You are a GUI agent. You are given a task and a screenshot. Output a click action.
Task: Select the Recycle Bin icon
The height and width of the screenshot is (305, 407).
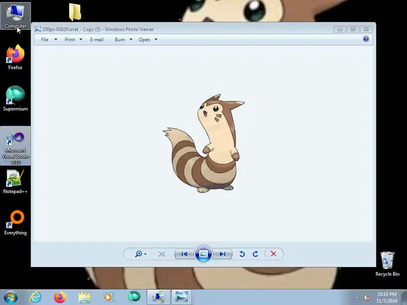[387, 264]
